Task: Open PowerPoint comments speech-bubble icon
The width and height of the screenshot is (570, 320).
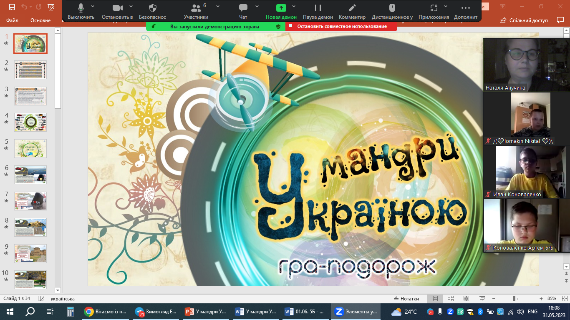Action: pos(560,20)
